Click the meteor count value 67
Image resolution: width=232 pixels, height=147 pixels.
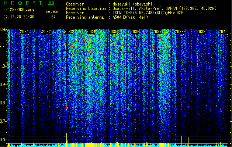[53, 17]
